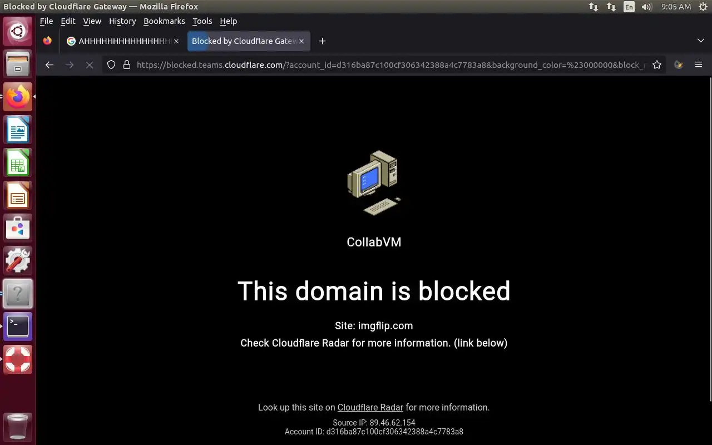Click the padlock site security icon

(x=126, y=65)
